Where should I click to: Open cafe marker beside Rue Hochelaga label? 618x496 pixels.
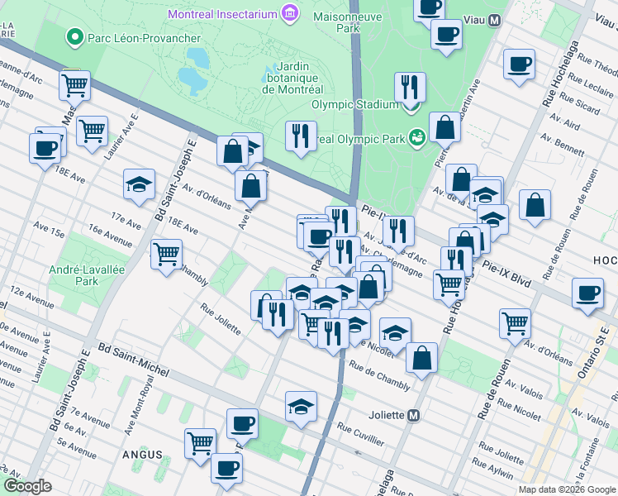click(519, 64)
